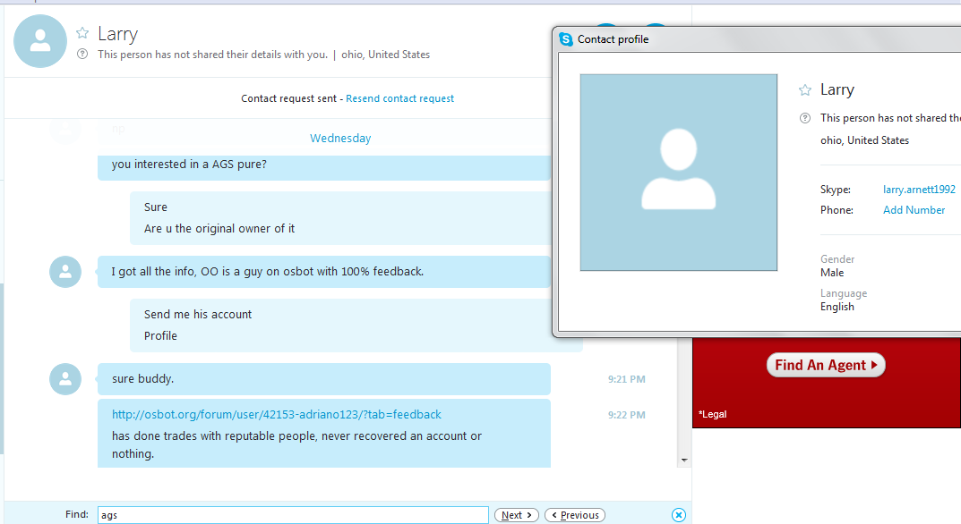
Task: Click the question mark icon in chat header
Action: (82, 54)
